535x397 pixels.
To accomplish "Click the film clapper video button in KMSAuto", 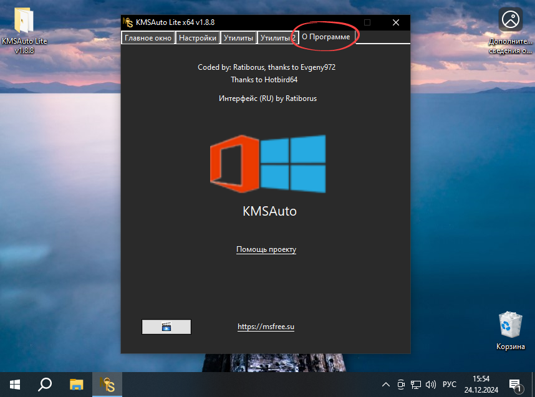I will [x=166, y=327].
